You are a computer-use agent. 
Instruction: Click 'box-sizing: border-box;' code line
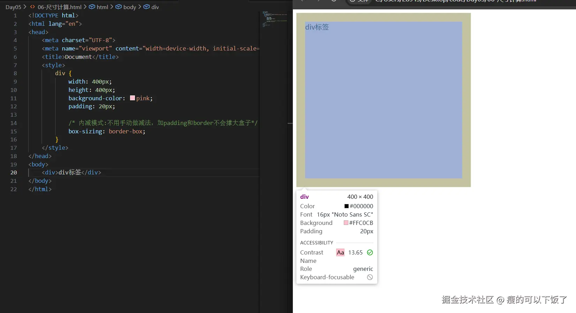(x=107, y=131)
